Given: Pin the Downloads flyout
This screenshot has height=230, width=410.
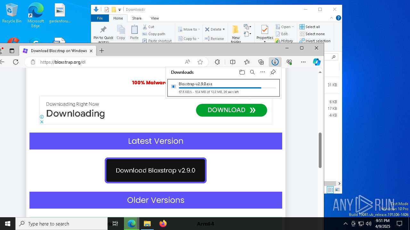Looking at the screenshot, I should coord(273,72).
